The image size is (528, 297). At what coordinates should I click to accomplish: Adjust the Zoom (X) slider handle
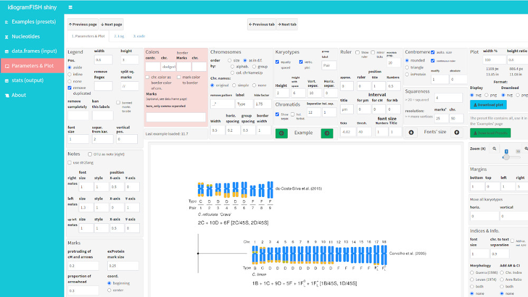tap(507, 157)
